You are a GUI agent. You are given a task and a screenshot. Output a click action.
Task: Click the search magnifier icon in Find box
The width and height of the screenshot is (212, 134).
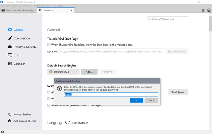point(150,19)
